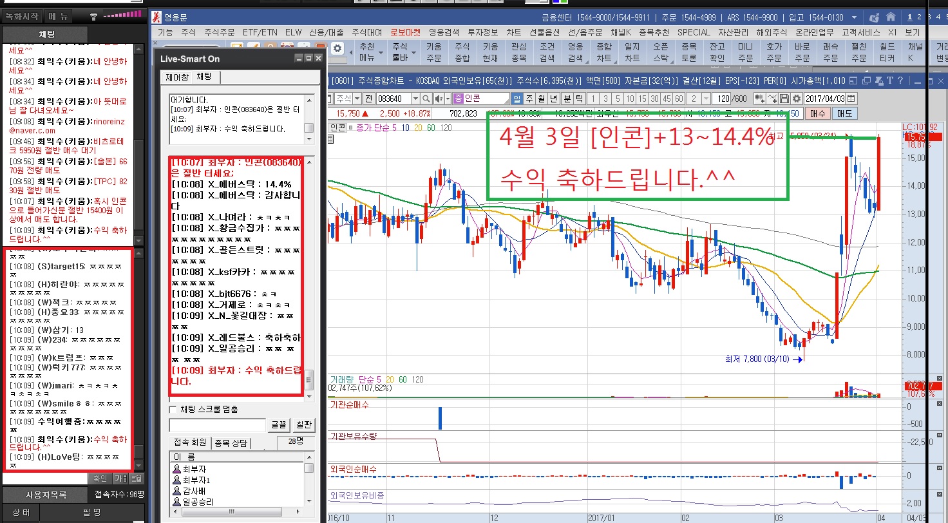Switch chart to 분 minute period

(567, 99)
